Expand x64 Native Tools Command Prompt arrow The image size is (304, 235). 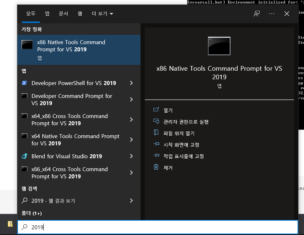132,140
